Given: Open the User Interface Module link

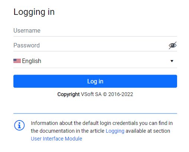Looking at the screenshot, I should (57, 139).
